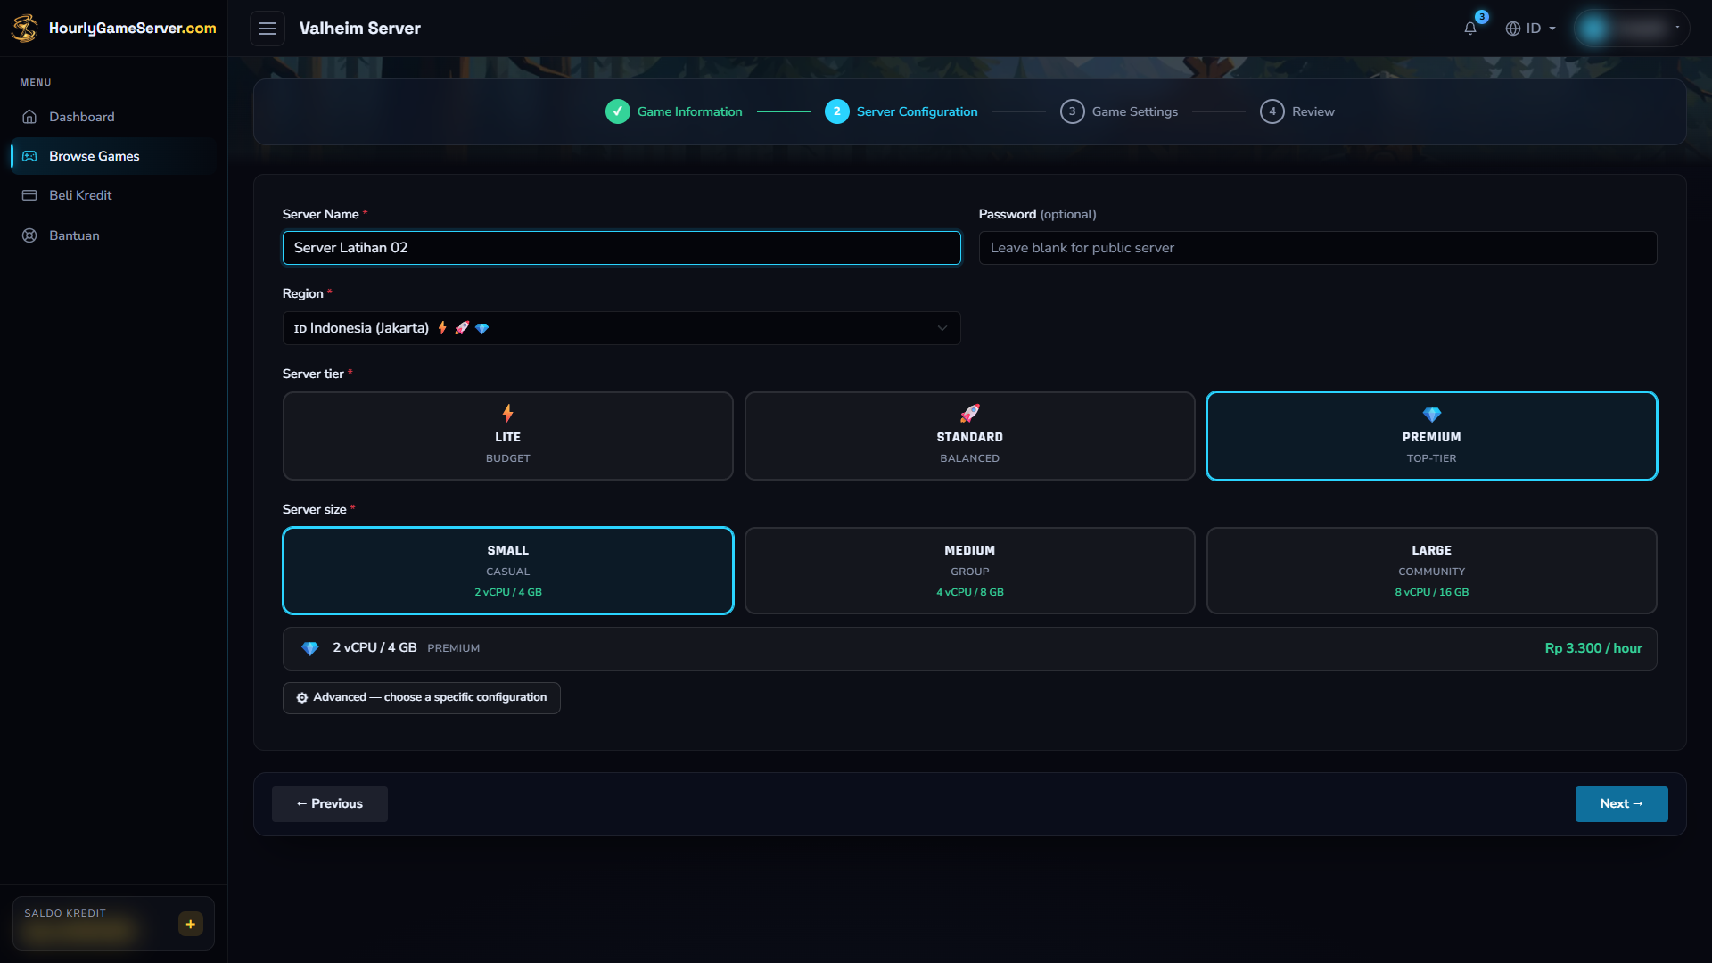Open Dashboard from the sidebar
1712x963 pixels.
(x=113, y=117)
